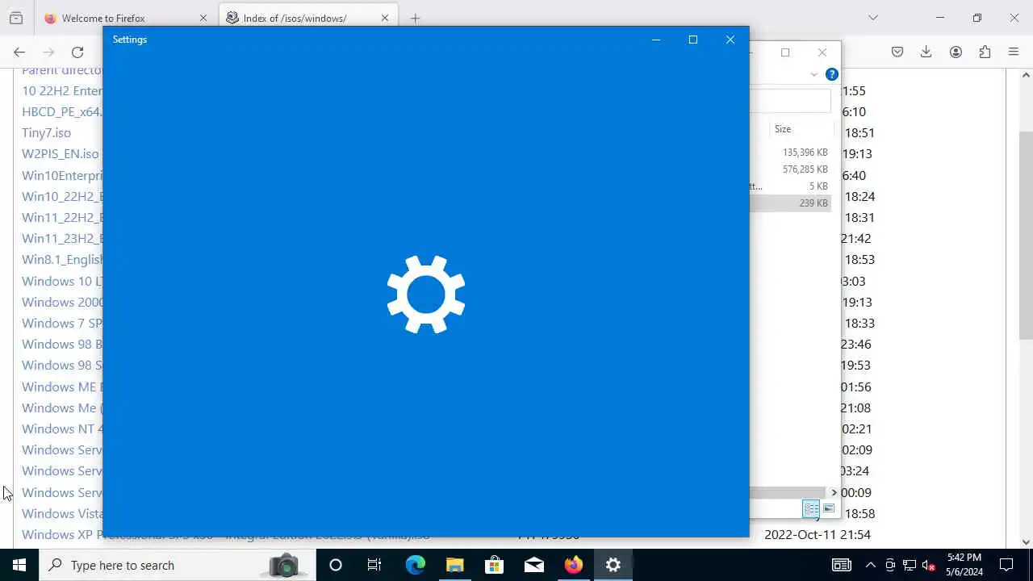
Task: Maximize the Settings window
Action: (x=692, y=40)
